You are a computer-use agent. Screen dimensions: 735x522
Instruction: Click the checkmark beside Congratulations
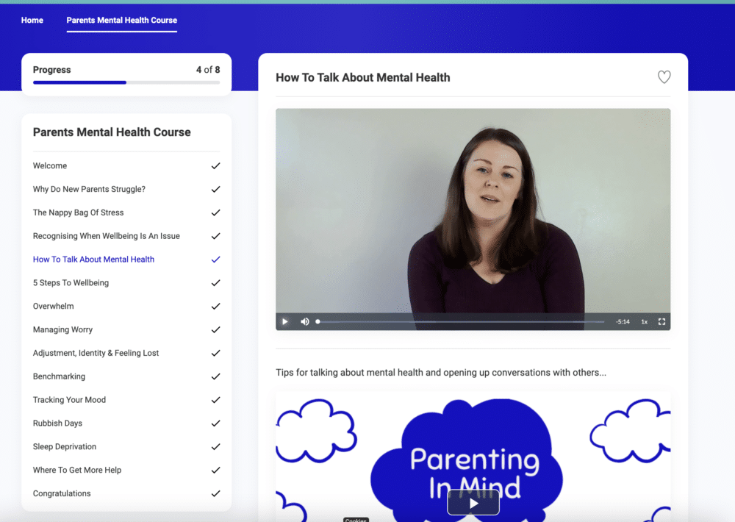click(x=215, y=493)
